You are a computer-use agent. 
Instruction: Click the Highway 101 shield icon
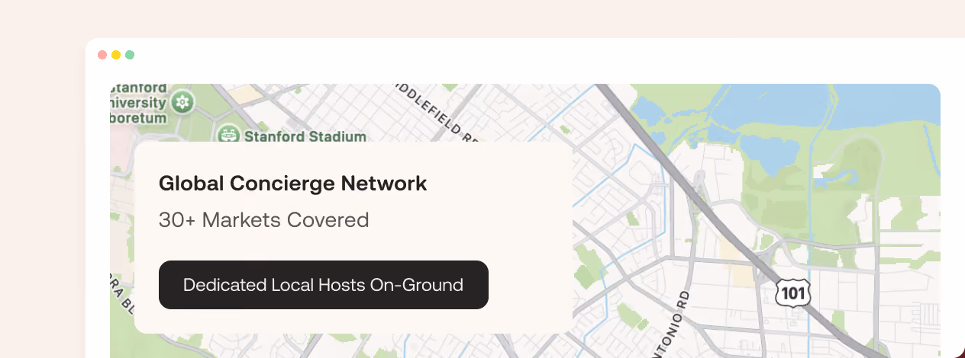coord(792,292)
